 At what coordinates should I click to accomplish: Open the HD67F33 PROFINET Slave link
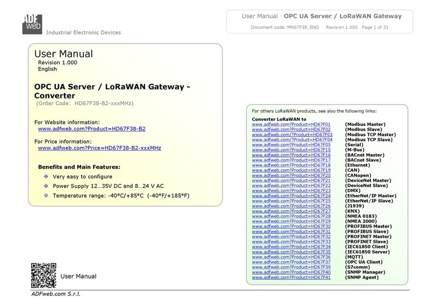point(291,242)
